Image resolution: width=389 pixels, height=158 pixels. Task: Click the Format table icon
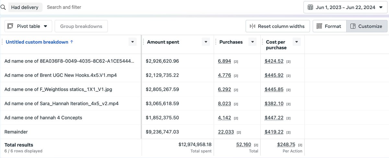(319, 26)
